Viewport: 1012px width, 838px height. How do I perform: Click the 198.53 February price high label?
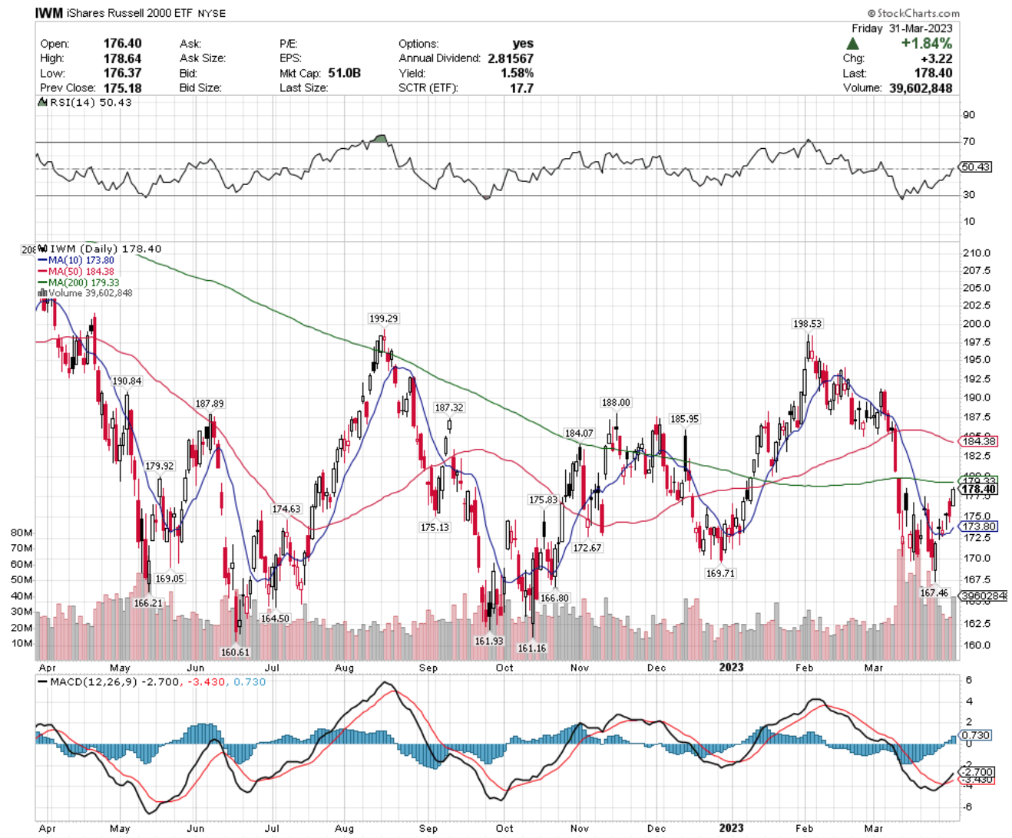808,324
